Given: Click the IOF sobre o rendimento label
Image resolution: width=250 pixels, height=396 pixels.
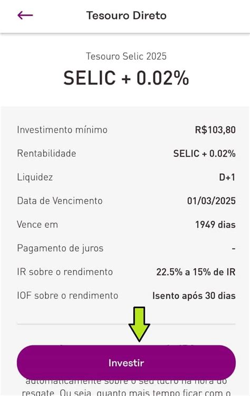Looking at the screenshot, I should [68, 296].
